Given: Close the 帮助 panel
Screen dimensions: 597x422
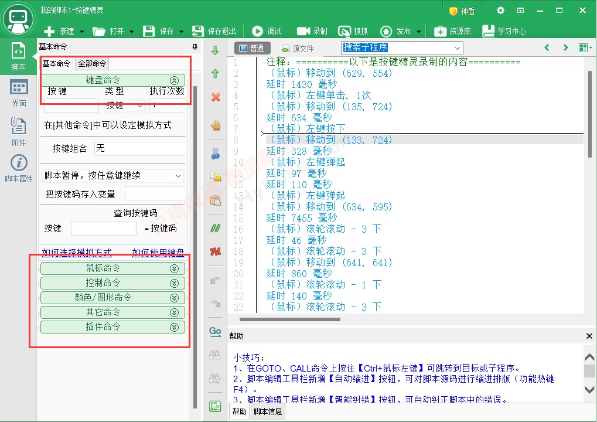Looking at the screenshot, I should 589,336.
